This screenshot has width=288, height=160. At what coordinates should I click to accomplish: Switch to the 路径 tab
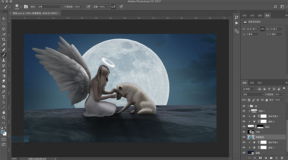click(260, 83)
